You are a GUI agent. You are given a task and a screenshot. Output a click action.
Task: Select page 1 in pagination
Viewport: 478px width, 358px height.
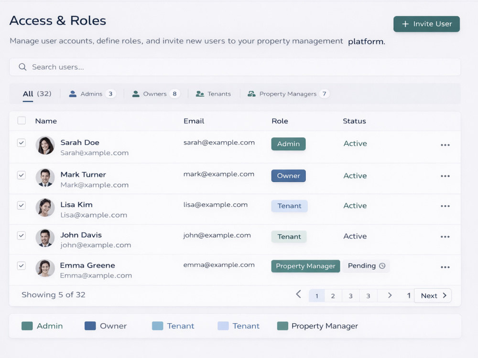[317, 295]
